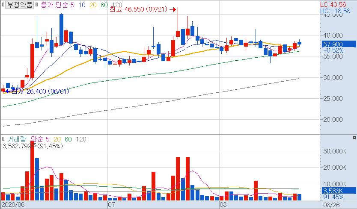The image size is (357, 209).
Task: Select the 10-day price moving average label
Action: pyautogui.click(x=82, y=5)
